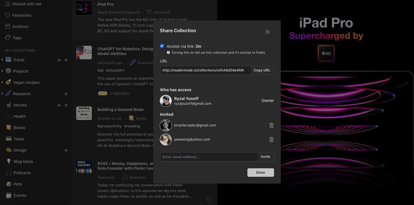Click brianfernadez's avatar picture
The width and height of the screenshot is (414, 205).
pyautogui.click(x=166, y=125)
